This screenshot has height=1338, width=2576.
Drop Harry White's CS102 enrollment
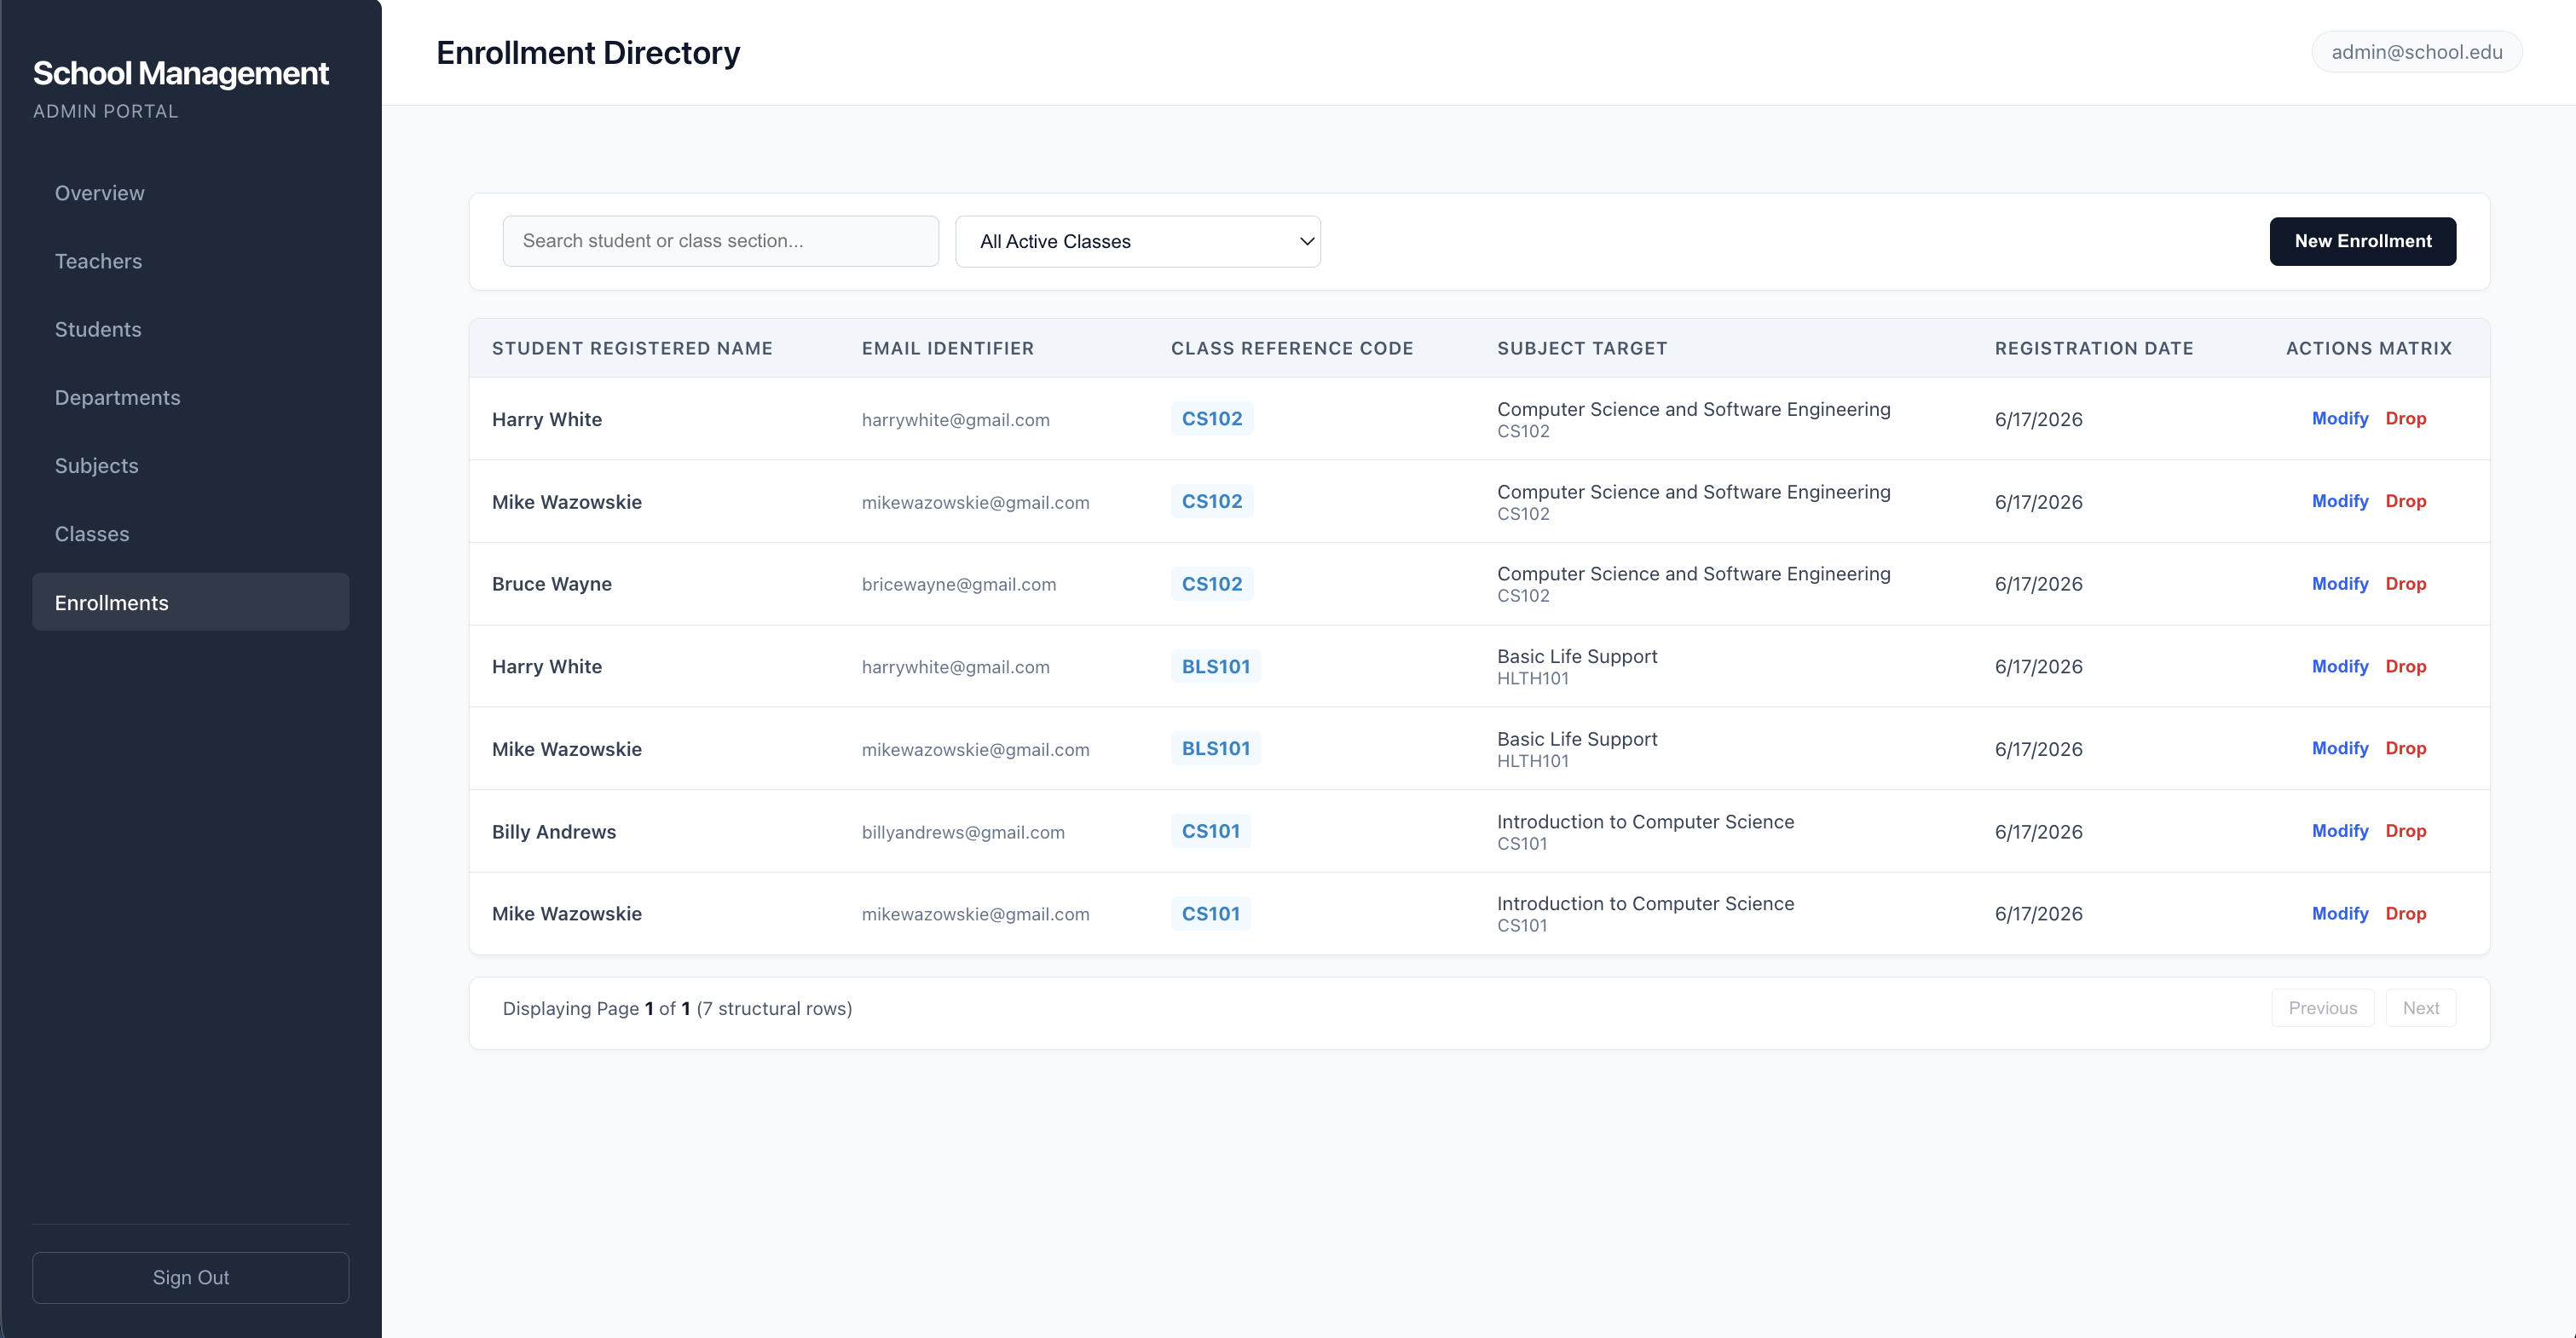click(x=2405, y=418)
